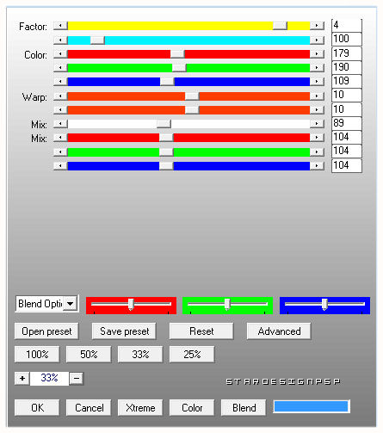Click the blue blend slider handle
383x433 pixels.
pos(324,304)
